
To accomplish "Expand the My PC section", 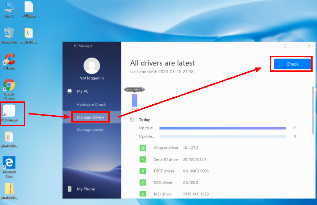I will coord(82,91).
